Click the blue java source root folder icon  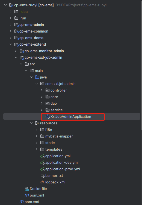(x=37, y=77)
